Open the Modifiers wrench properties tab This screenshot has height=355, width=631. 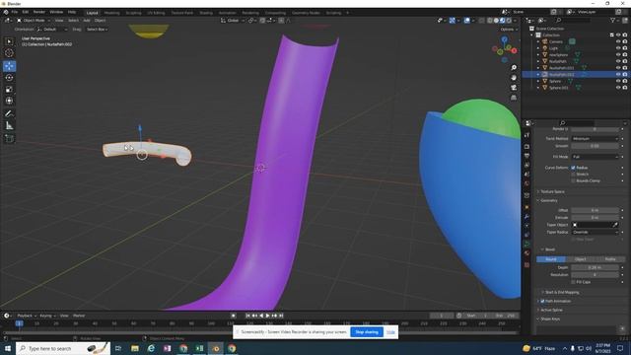[526, 217]
